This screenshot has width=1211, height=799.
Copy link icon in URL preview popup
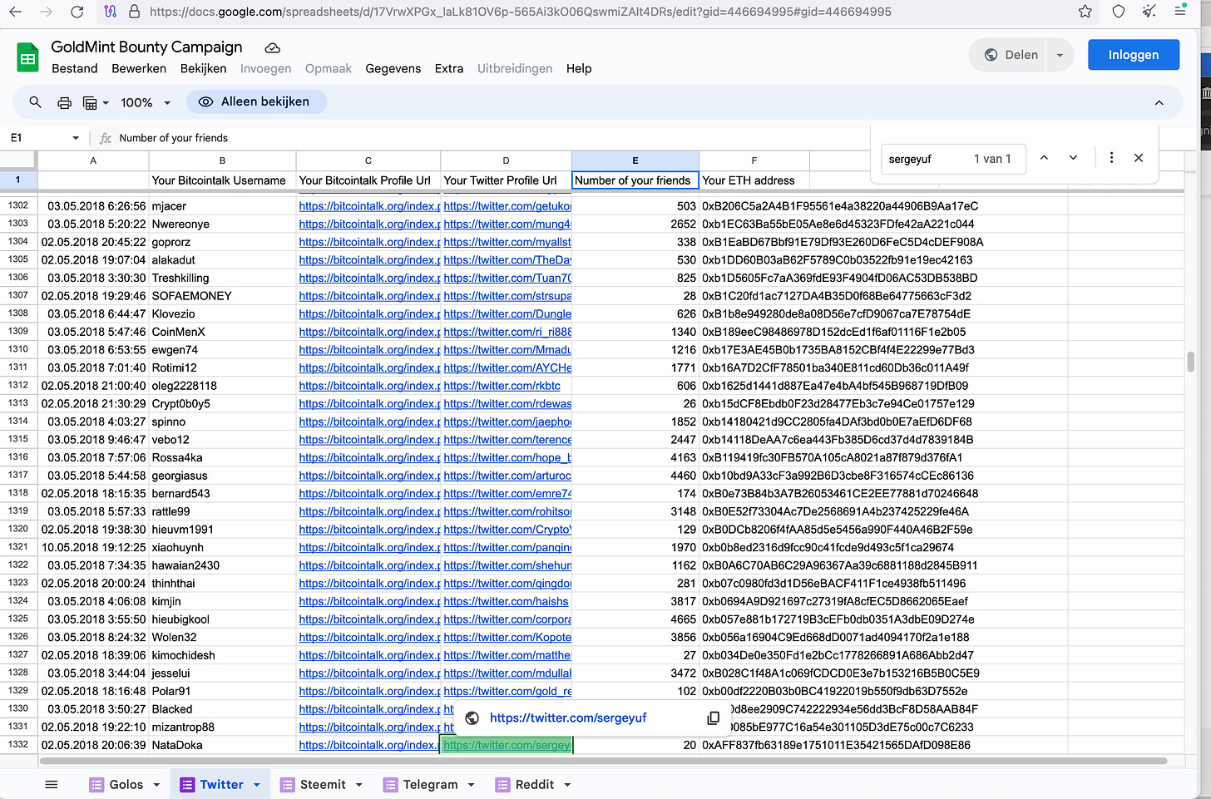point(713,718)
